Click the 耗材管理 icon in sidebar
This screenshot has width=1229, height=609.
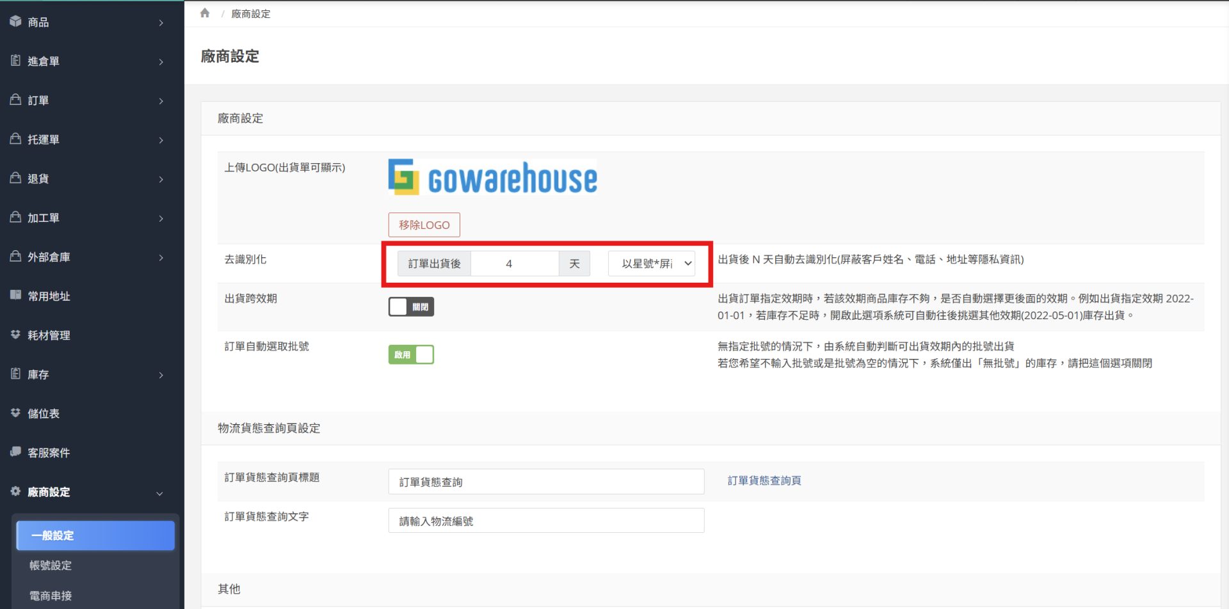(16, 335)
